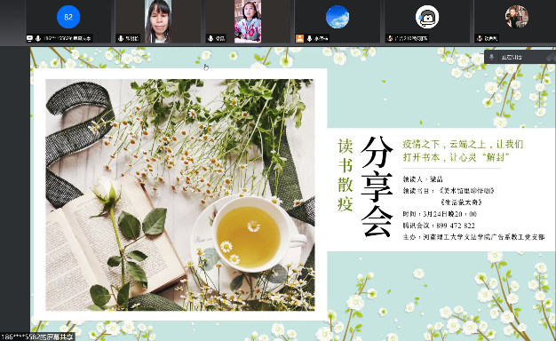Click mic icon beside the long-haired woman's video
This screenshot has height=341, width=556.
[x=121, y=38]
